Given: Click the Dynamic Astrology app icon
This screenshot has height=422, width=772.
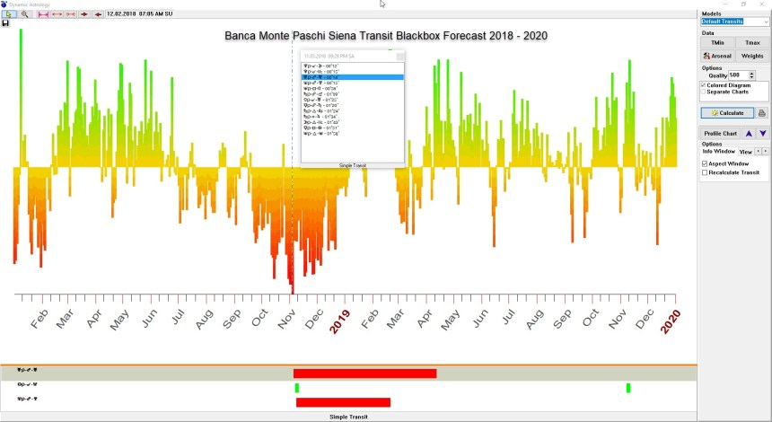Looking at the screenshot, I should [x=4, y=4].
